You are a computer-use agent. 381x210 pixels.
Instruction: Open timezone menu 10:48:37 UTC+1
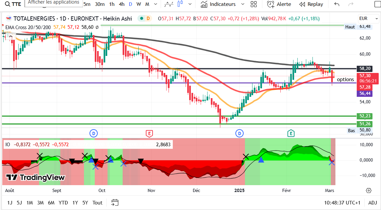[342, 203]
